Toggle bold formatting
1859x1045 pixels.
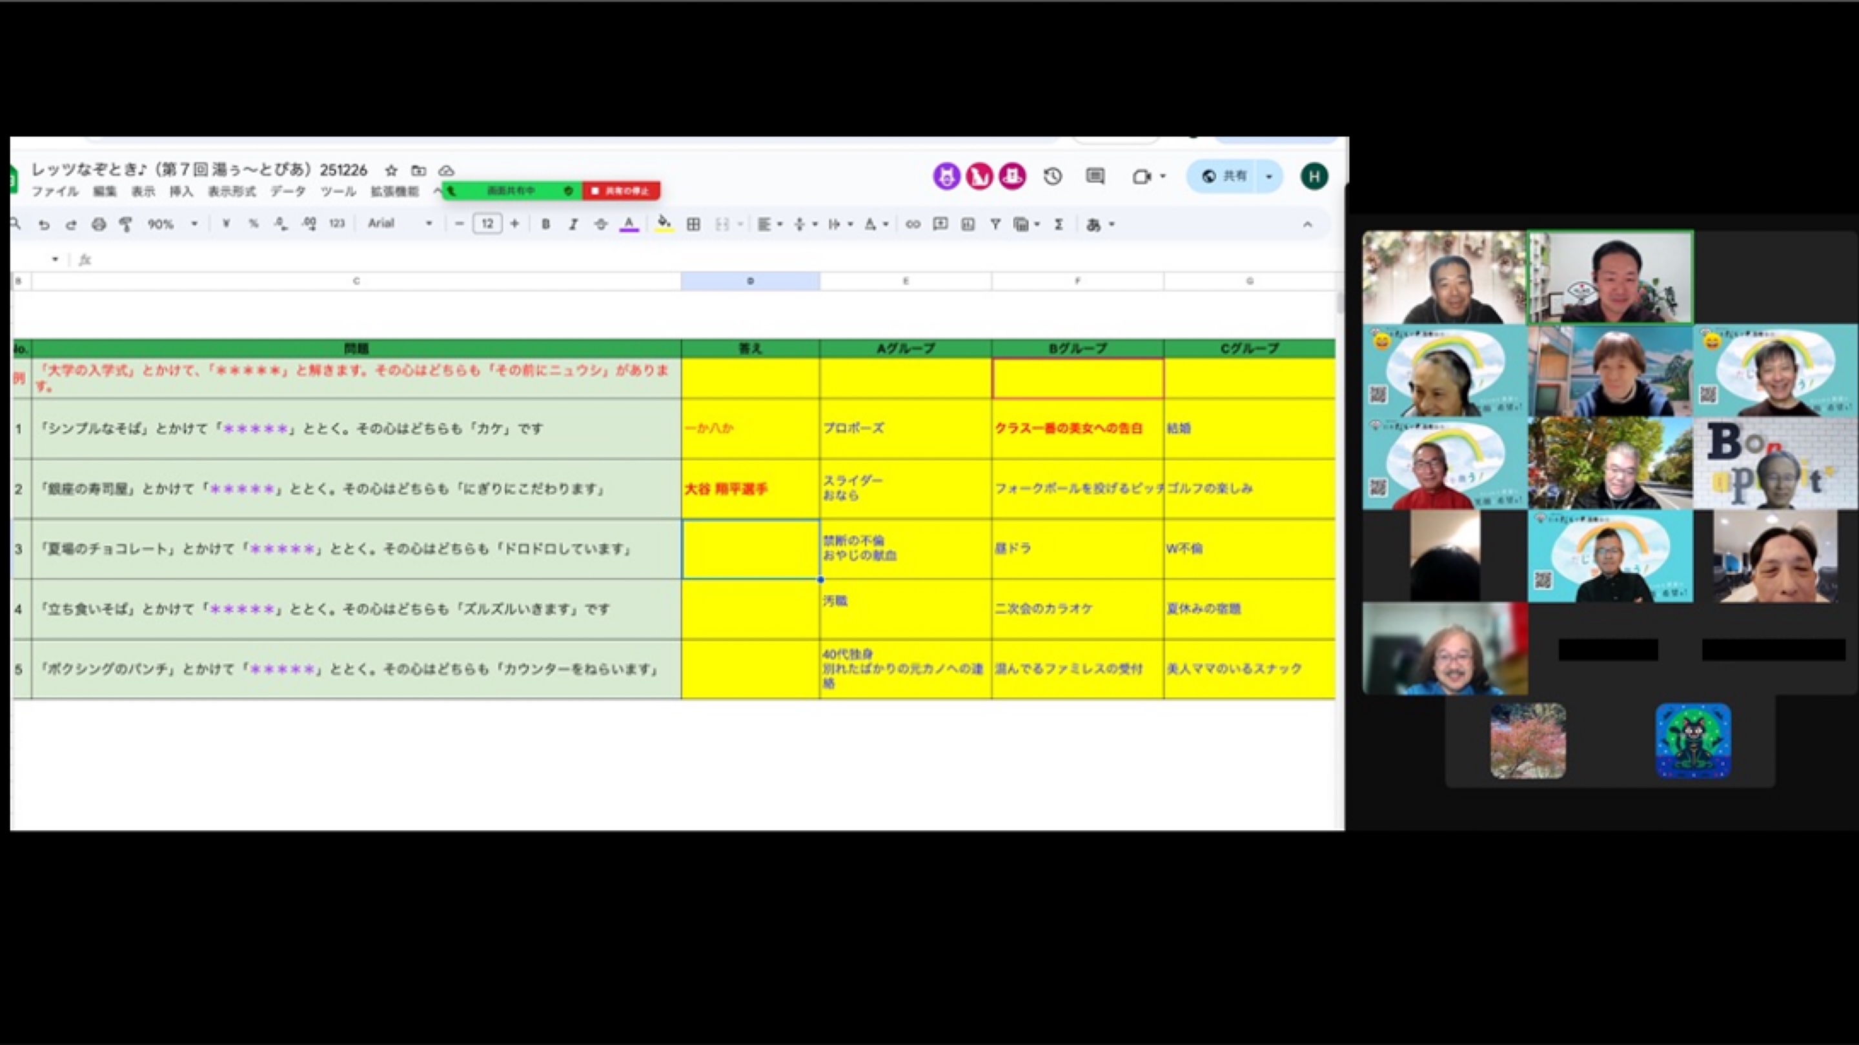[545, 224]
